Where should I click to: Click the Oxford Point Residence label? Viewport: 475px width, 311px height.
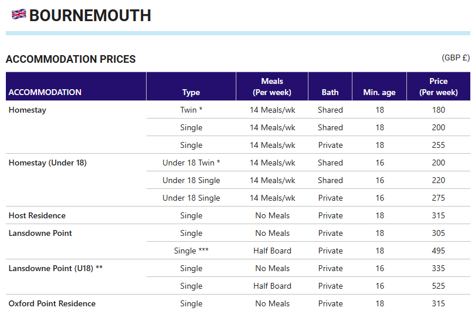point(52,303)
